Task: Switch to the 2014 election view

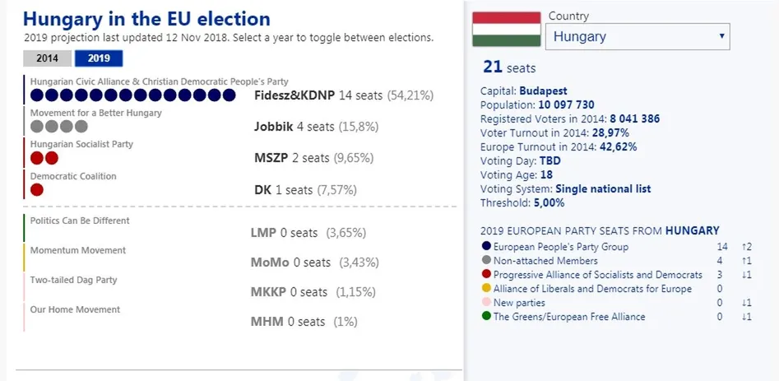Action: coord(48,58)
